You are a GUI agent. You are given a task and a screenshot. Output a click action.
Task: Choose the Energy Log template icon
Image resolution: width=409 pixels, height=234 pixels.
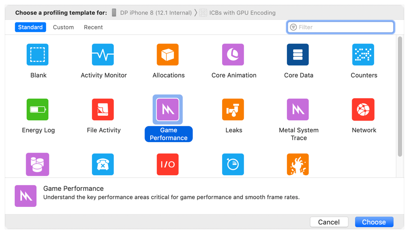pos(38,109)
